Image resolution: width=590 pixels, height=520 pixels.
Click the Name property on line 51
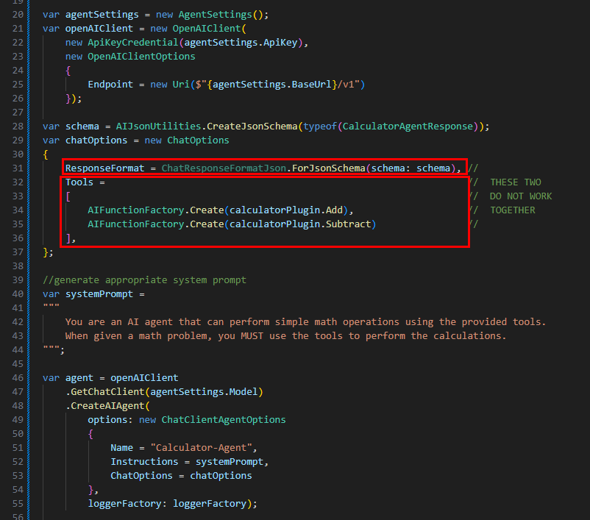(121, 448)
